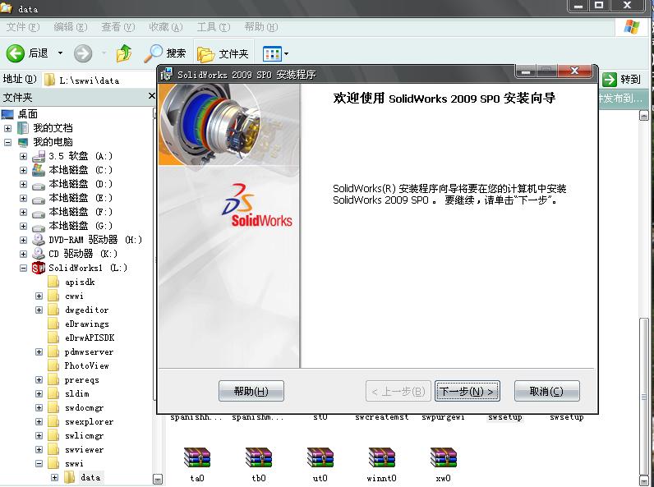Expand the local disk (C:) node
Screen dimensions: 654x487
tap(23, 170)
